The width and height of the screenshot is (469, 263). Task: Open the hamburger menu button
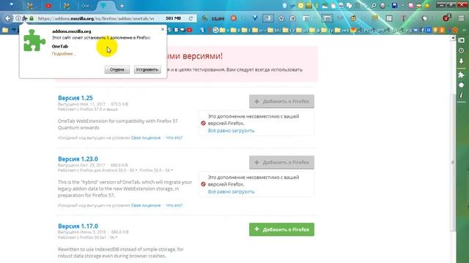click(461, 18)
